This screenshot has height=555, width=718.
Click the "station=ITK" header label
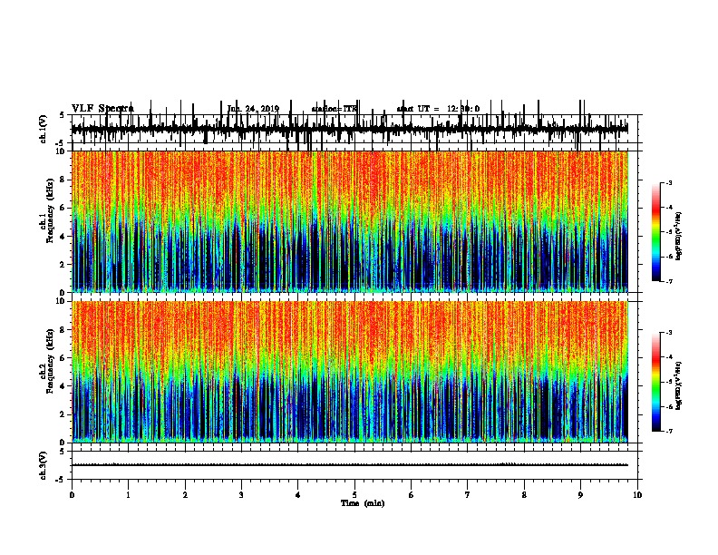335,109
